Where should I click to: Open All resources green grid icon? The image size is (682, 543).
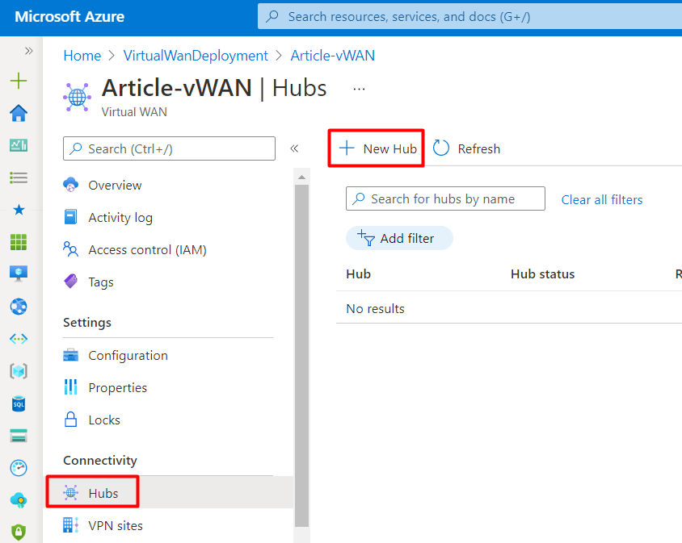(x=19, y=242)
